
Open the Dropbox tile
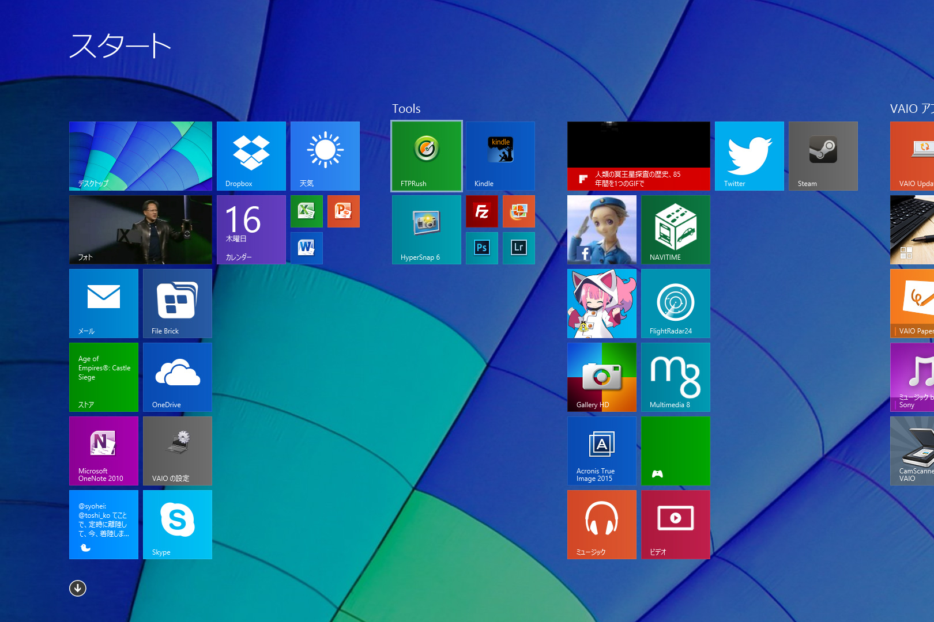click(251, 155)
